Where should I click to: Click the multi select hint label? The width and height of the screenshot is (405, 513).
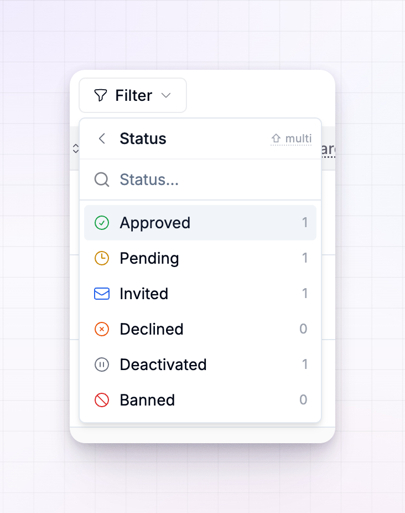pyautogui.click(x=298, y=138)
